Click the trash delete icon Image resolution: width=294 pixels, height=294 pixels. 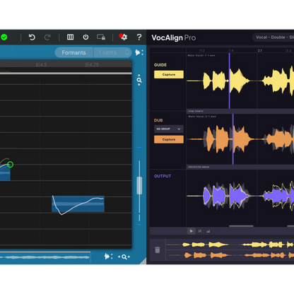[158, 249]
